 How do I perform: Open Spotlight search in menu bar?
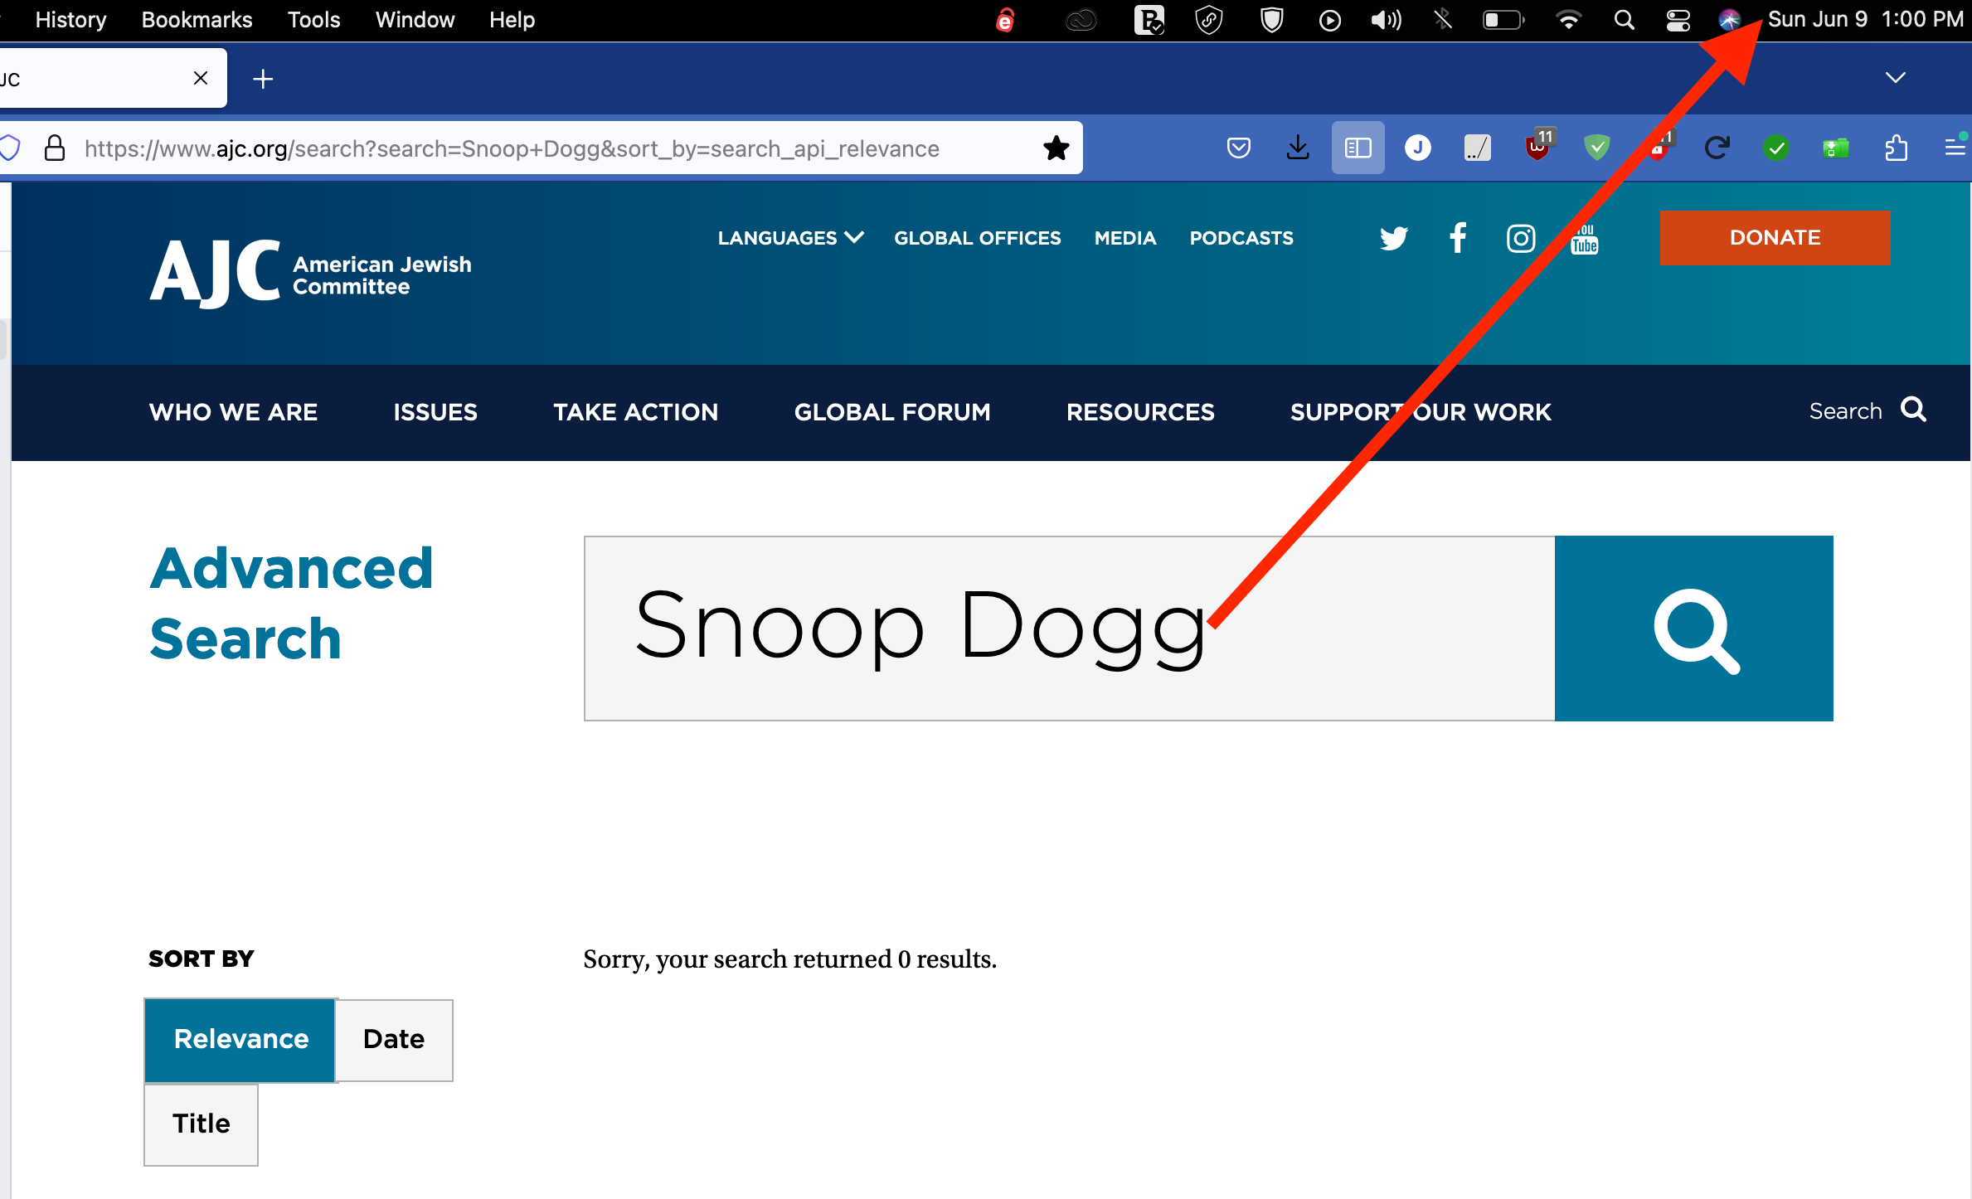pos(1624,20)
